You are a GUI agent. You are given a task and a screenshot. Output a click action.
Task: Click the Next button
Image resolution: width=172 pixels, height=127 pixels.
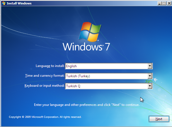click(x=159, y=119)
